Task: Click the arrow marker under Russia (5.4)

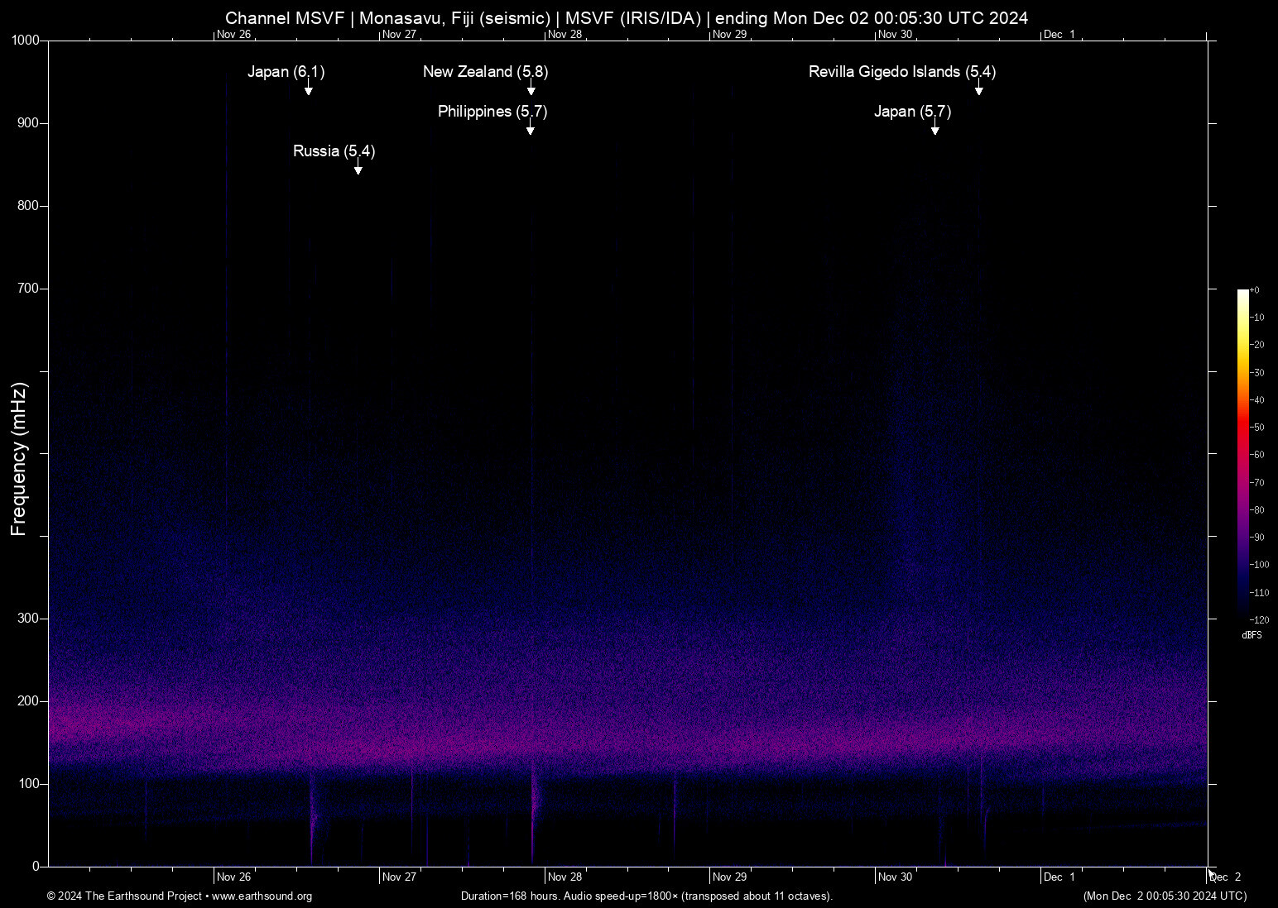Action: (x=358, y=167)
